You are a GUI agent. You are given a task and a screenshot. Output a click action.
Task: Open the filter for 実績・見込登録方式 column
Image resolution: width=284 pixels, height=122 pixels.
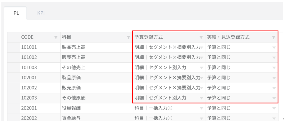(x=274, y=37)
